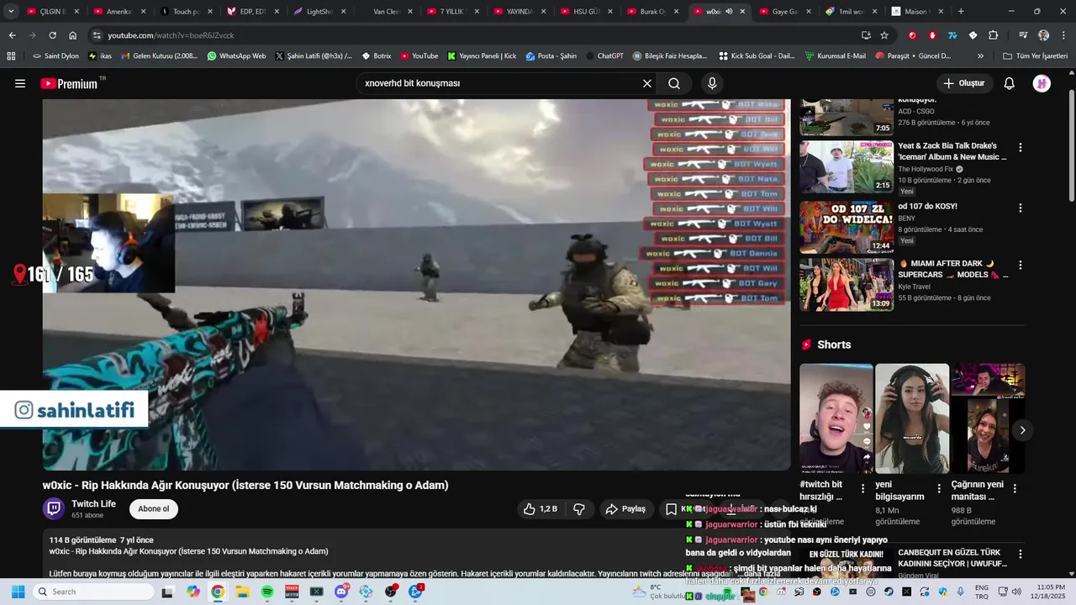Open Tüm Yer İşaretleri bookmarks folder
This screenshot has width=1076, height=605.
(x=1036, y=55)
